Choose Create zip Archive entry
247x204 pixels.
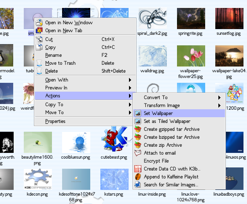(x=179, y=145)
